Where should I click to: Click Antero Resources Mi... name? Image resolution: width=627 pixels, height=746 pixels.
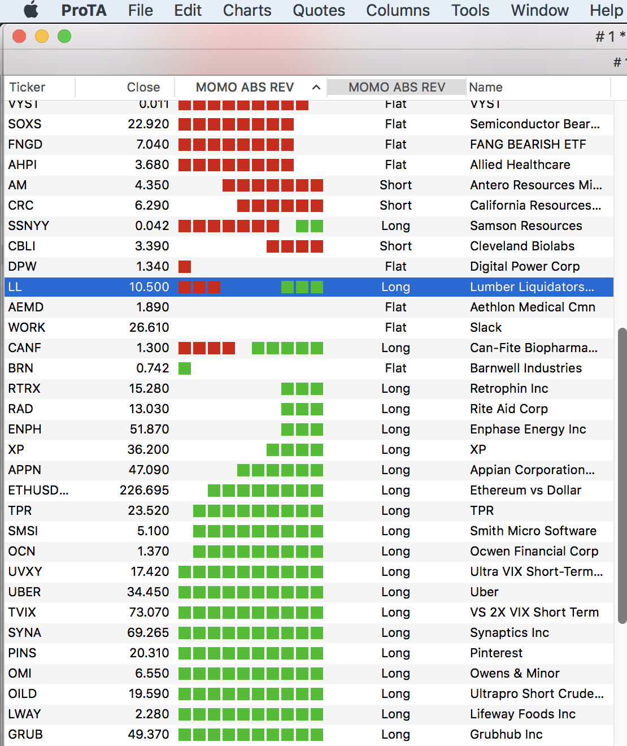536,185
